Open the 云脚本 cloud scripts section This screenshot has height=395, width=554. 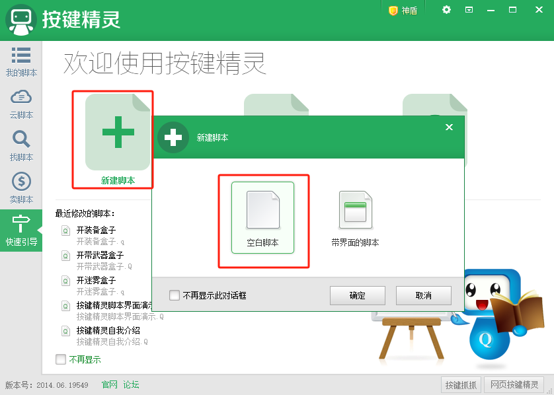[21, 104]
